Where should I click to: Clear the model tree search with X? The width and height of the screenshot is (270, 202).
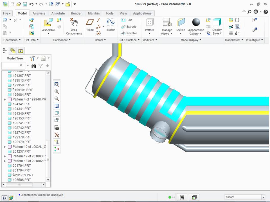pos(21,65)
